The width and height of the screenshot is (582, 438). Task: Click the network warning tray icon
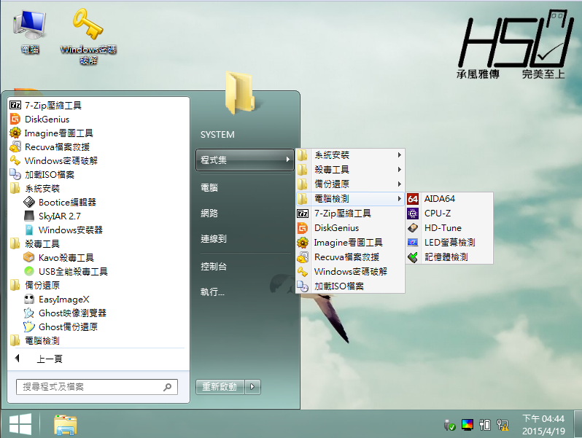[x=503, y=425]
